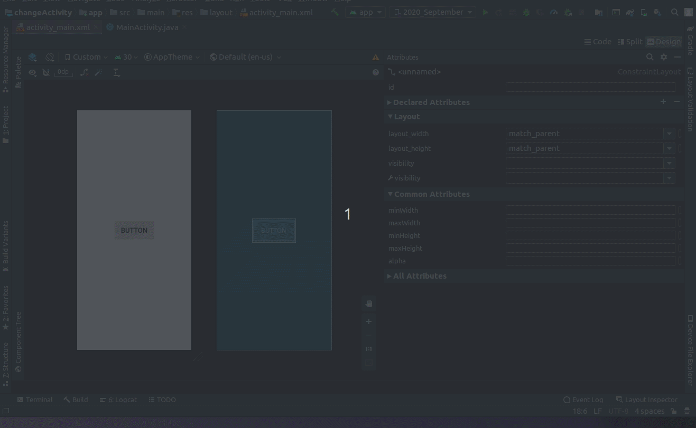The height and width of the screenshot is (428, 696).
Task: Open the Layout Inspector
Action: point(646,400)
